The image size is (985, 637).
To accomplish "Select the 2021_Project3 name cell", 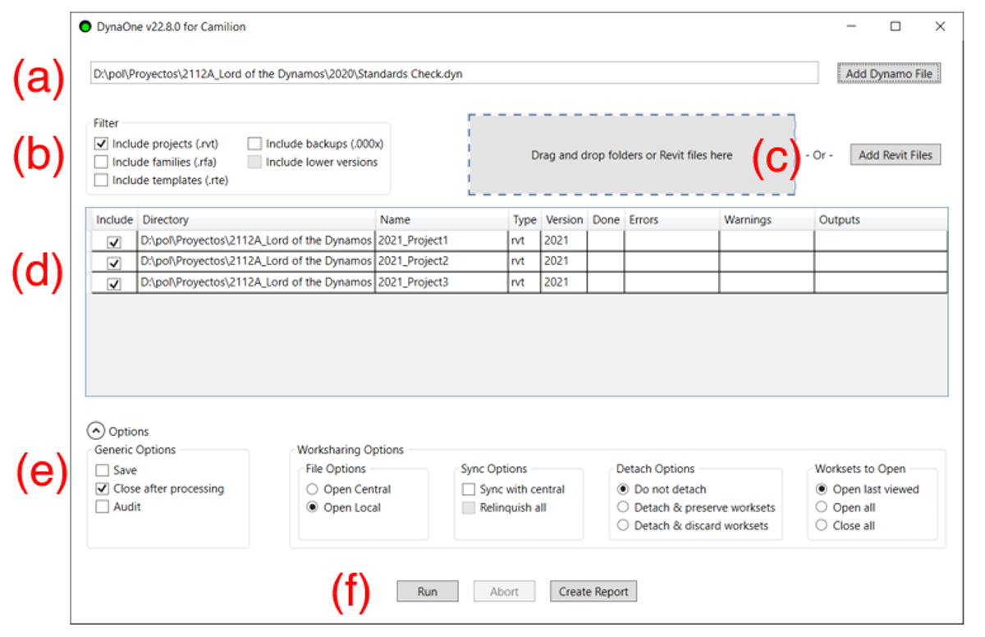I will pos(442,283).
